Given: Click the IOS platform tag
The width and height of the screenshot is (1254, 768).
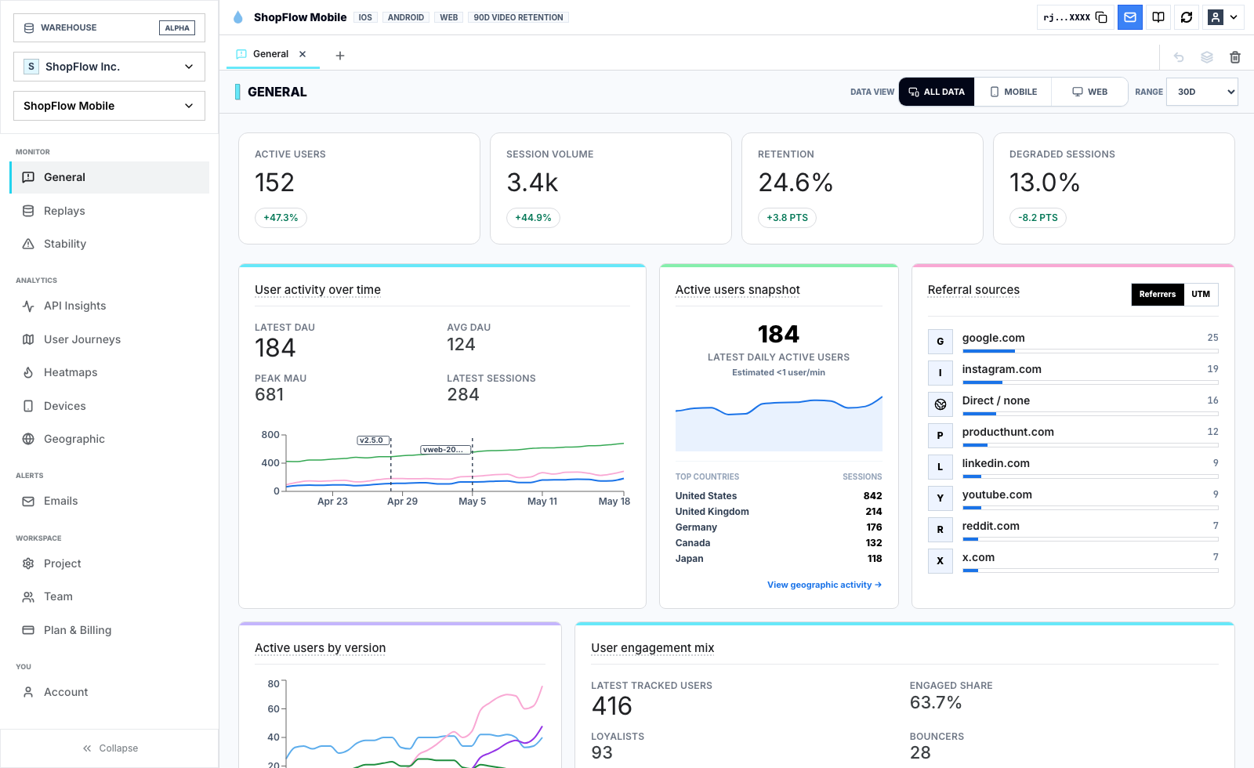Looking at the screenshot, I should [365, 17].
